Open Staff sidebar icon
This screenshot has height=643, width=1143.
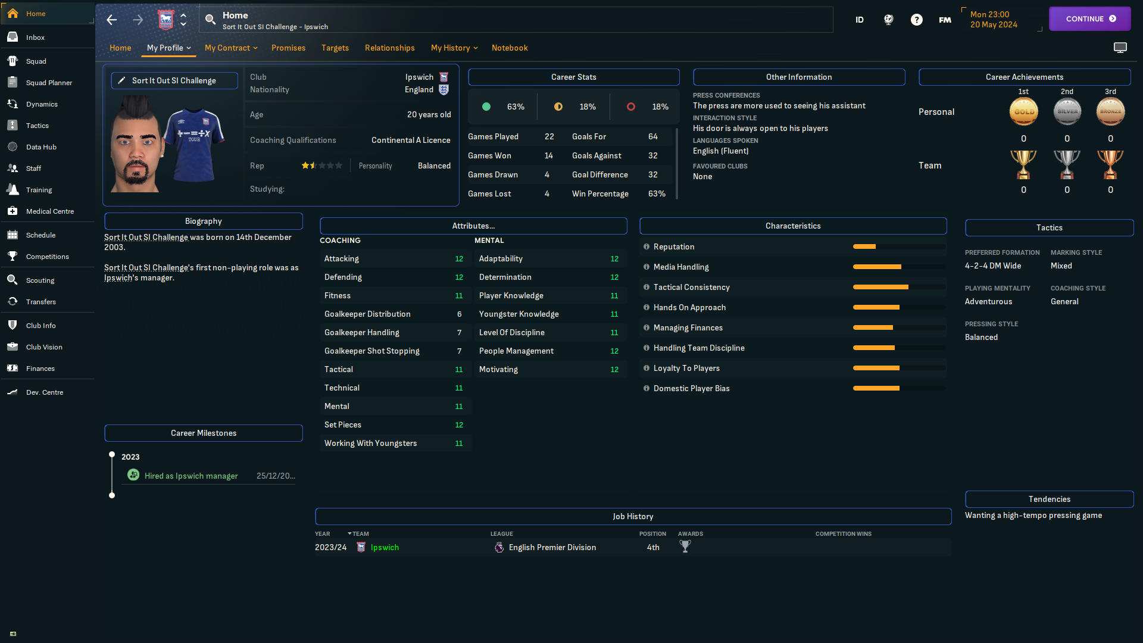tap(13, 168)
